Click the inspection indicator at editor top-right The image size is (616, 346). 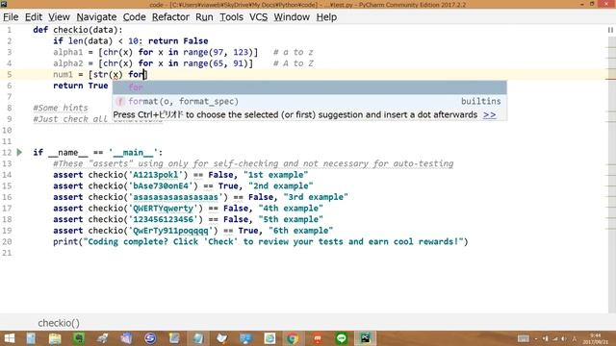[610, 30]
